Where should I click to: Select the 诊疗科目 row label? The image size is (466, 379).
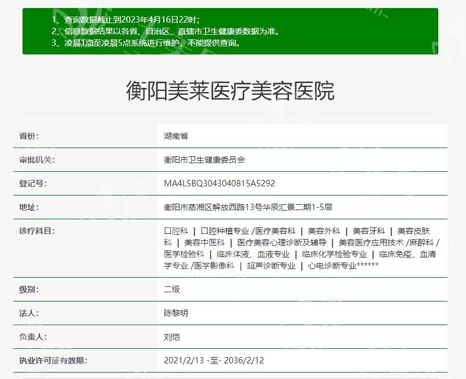(x=37, y=231)
